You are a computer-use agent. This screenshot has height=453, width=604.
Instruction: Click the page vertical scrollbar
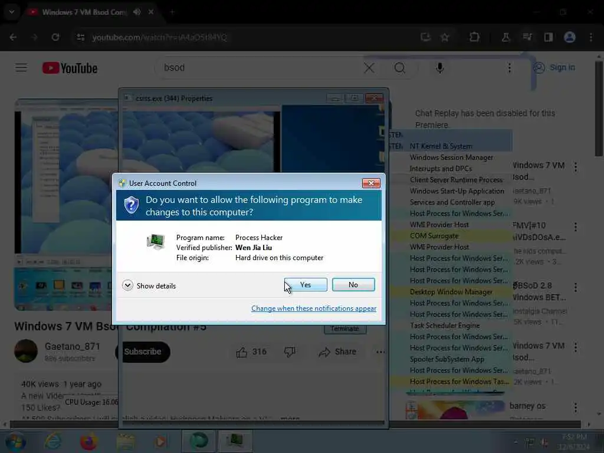point(599,109)
